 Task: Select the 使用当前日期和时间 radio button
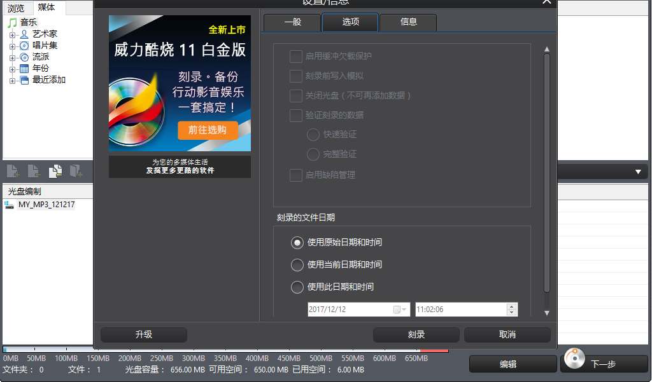297,265
